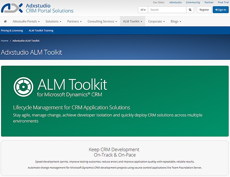This screenshot has width=230, height=177.
Task: Expand the Corporate menu
Action: [156, 22]
